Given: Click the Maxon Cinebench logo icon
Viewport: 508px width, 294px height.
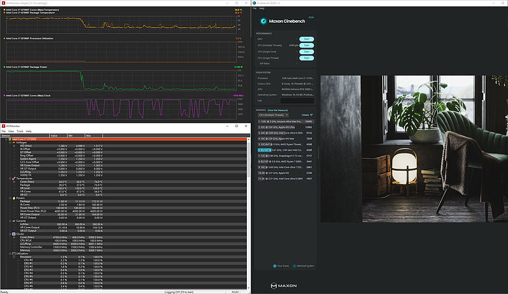Looking at the screenshot, I should (x=263, y=21).
